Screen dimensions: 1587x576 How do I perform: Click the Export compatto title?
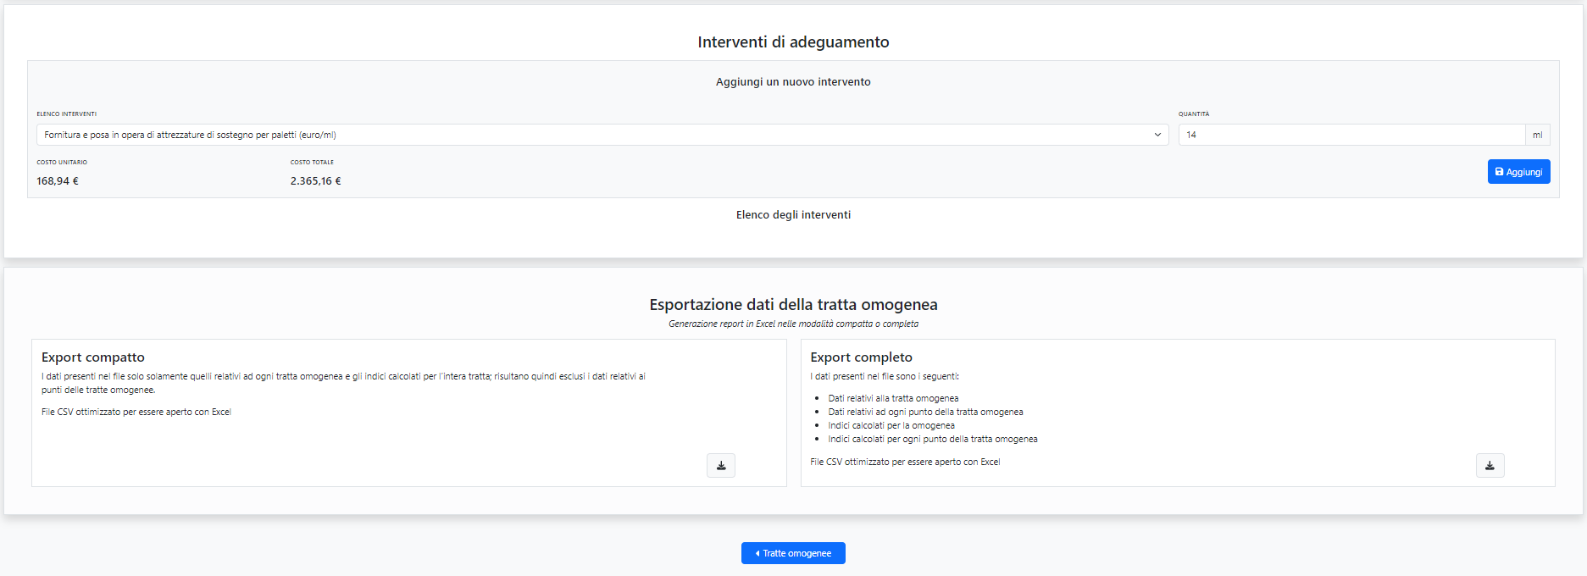pyautogui.click(x=93, y=357)
